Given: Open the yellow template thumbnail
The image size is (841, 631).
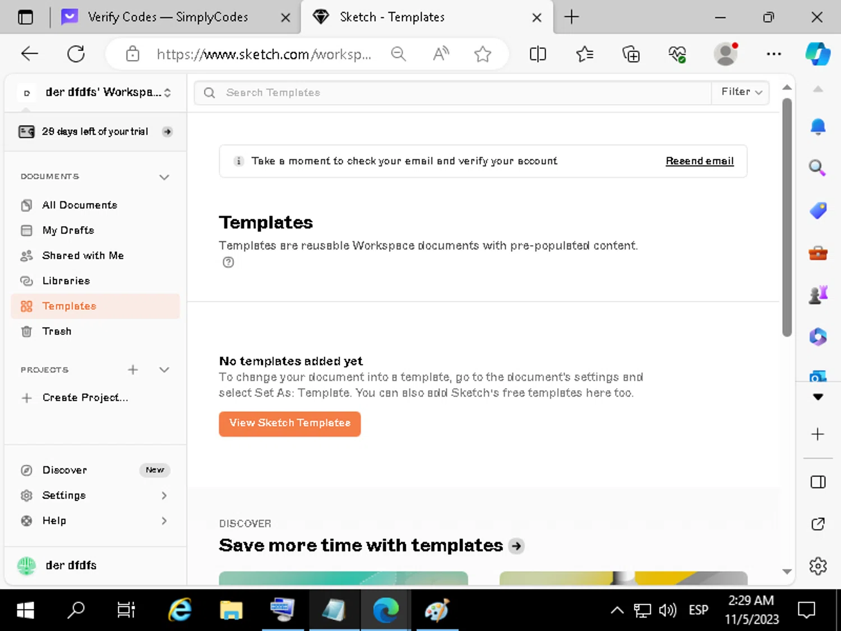Looking at the screenshot, I should (x=623, y=578).
